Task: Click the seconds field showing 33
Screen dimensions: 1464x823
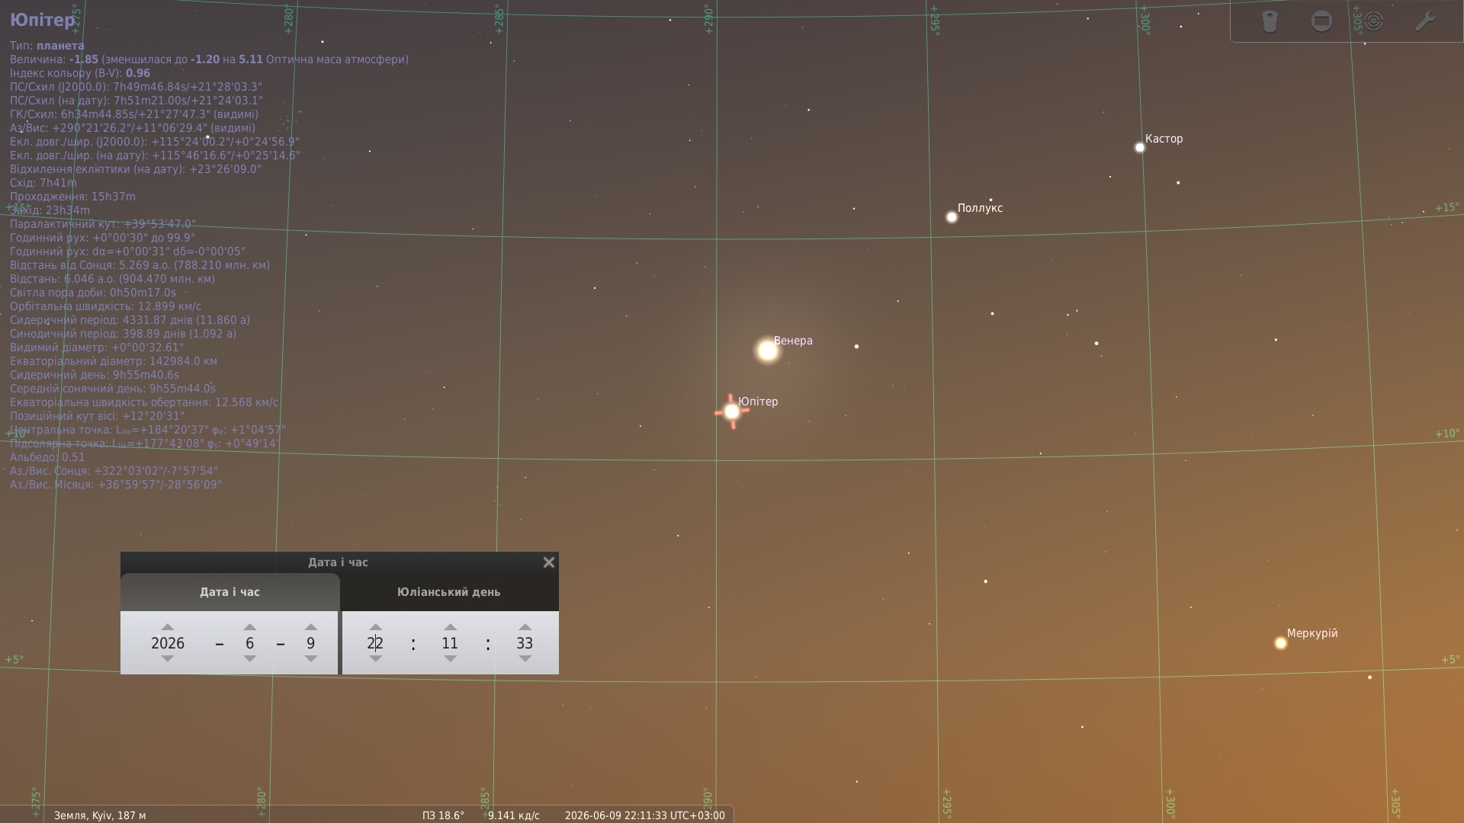Action: click(525, 643)
